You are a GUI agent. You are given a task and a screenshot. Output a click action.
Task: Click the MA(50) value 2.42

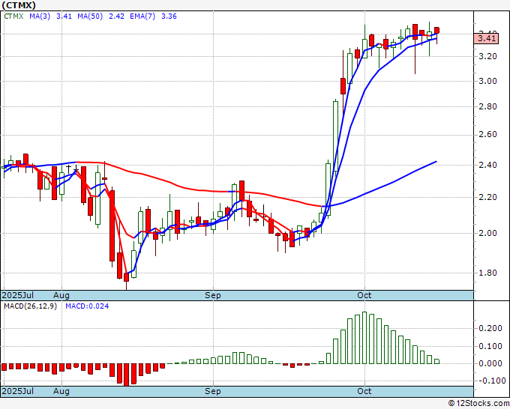pos(116,16)
